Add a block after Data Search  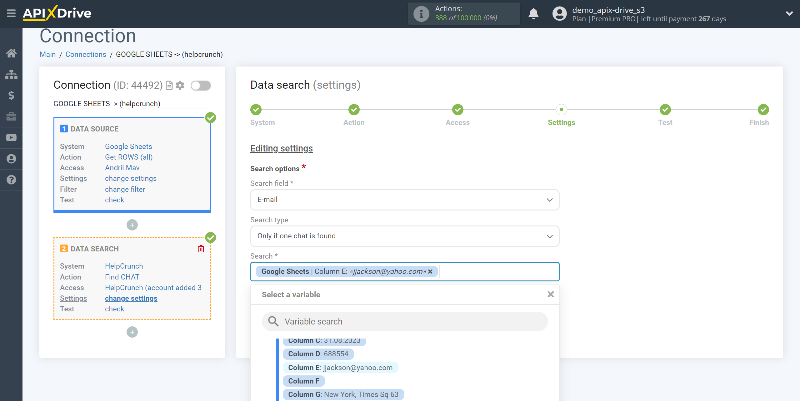(x=132, y=332)
